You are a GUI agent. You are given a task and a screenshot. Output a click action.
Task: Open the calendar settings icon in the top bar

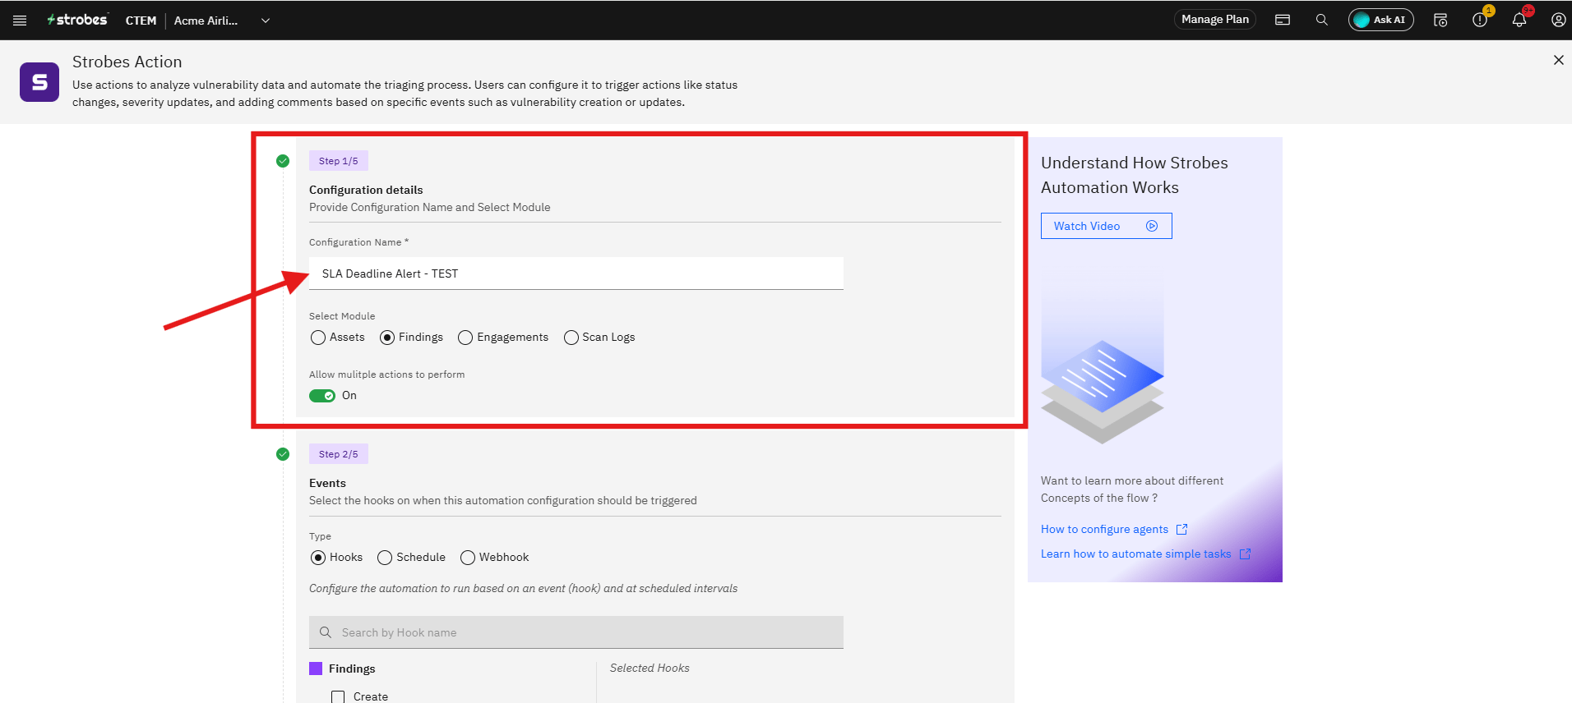1440,20
